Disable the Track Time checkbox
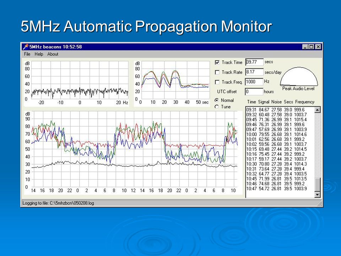Viewport: 341px width, 256px height. click(x=217, y=63)
